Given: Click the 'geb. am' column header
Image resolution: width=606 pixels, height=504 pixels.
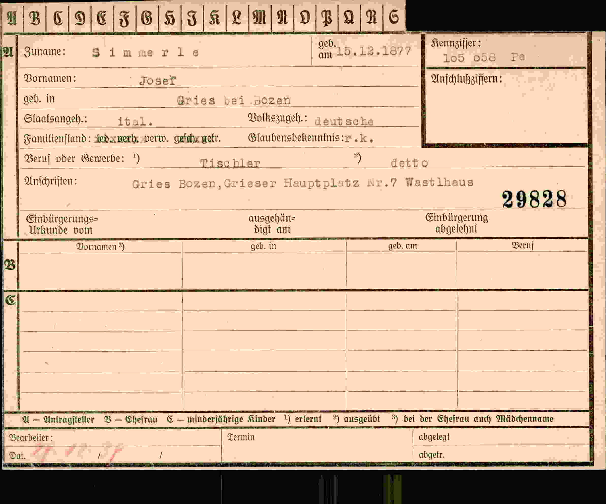Looking at the screenshot, I should (x=403, y=246).
